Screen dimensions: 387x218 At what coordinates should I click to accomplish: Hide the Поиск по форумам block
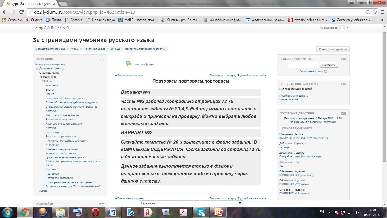point(342,59)
